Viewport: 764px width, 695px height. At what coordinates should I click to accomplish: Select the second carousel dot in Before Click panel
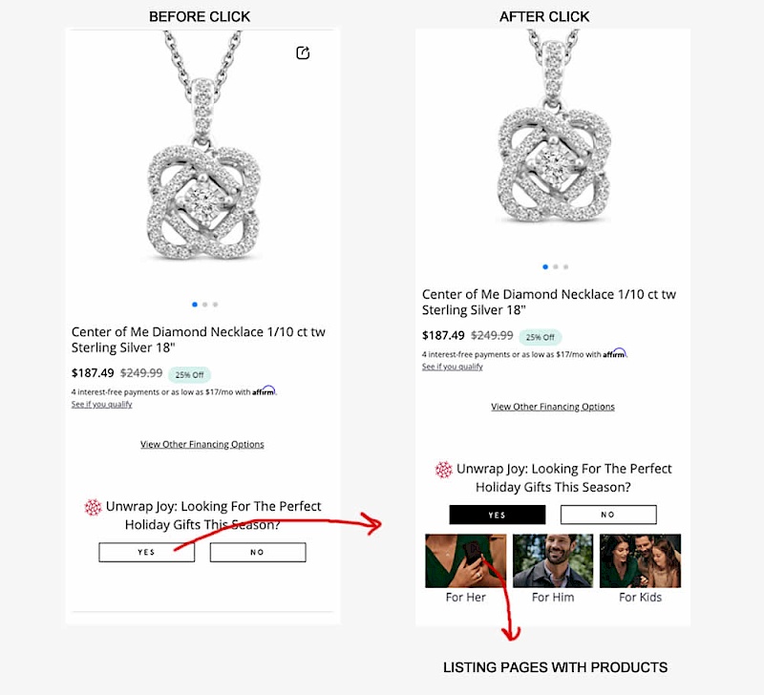pos(204,305)
